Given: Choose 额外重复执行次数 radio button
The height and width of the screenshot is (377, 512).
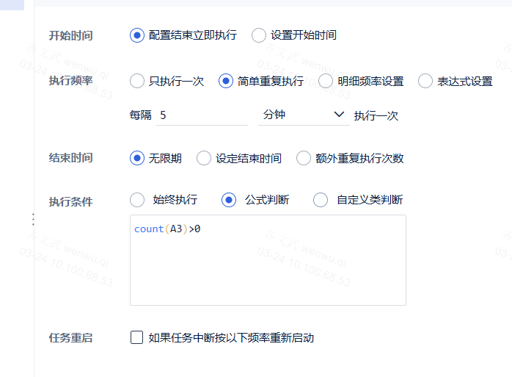Looking at the screenshot, I should 304,158.
